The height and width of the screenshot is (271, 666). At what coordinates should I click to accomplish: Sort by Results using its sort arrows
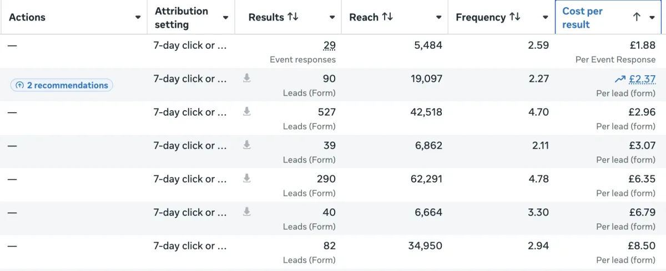tap(293, 17)
